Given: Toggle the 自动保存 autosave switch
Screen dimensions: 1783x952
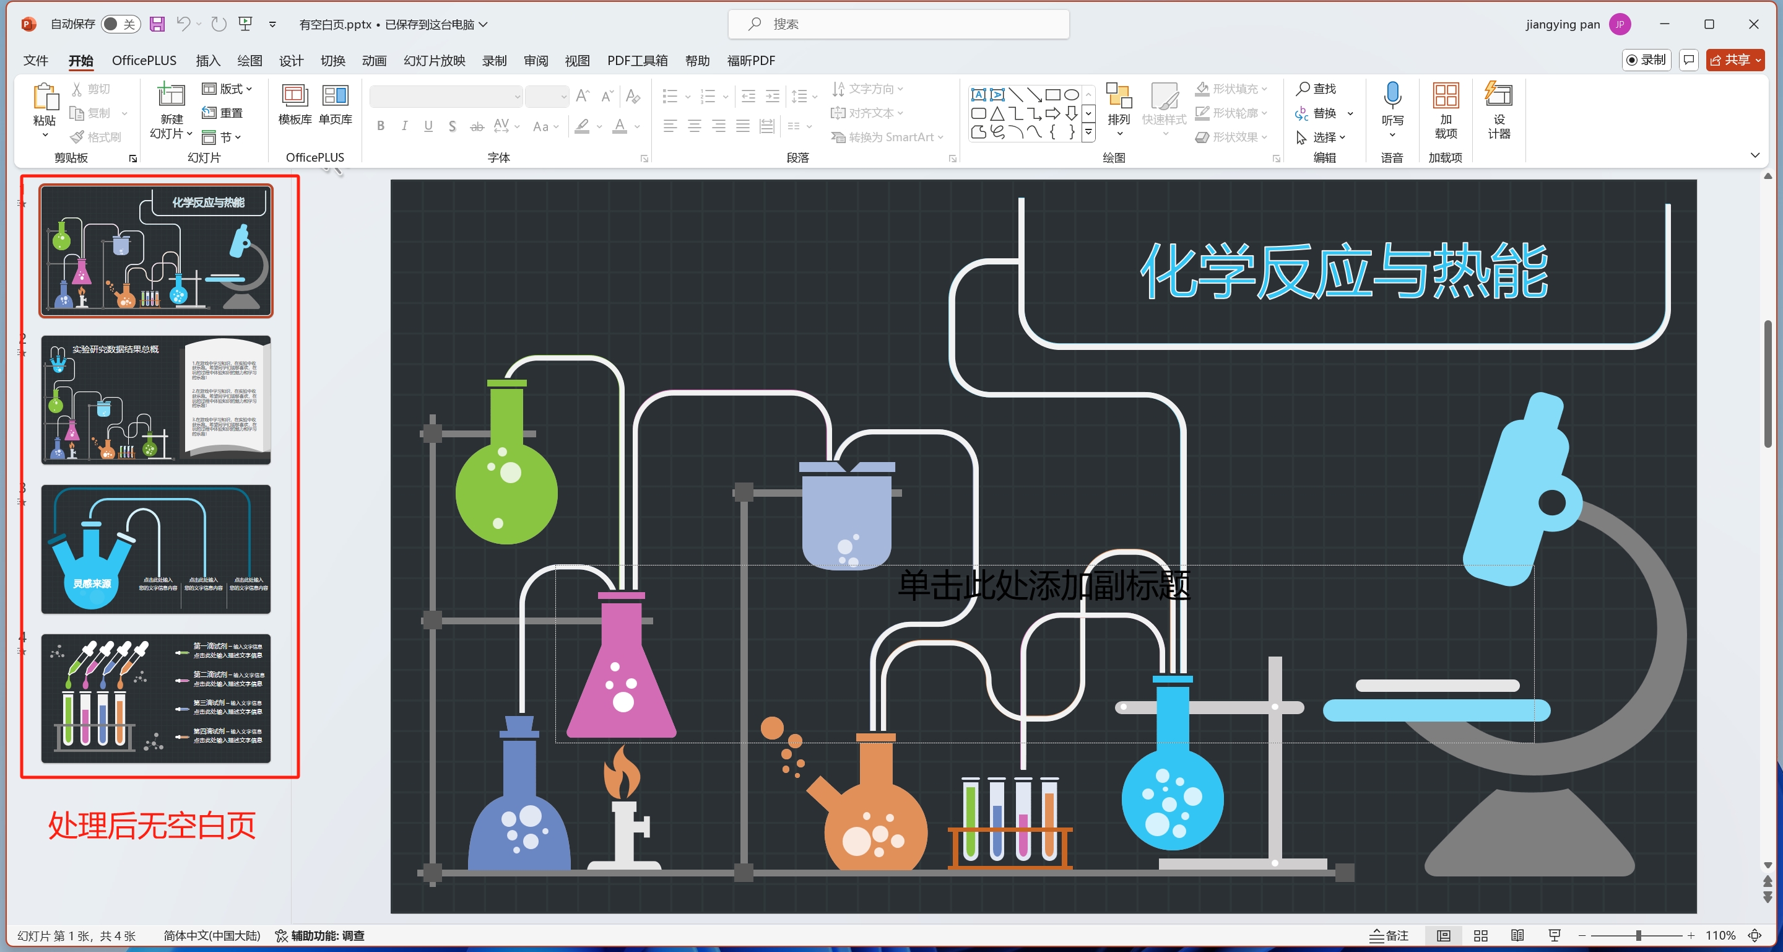Looking at the screenshot, I should (119, 24).
